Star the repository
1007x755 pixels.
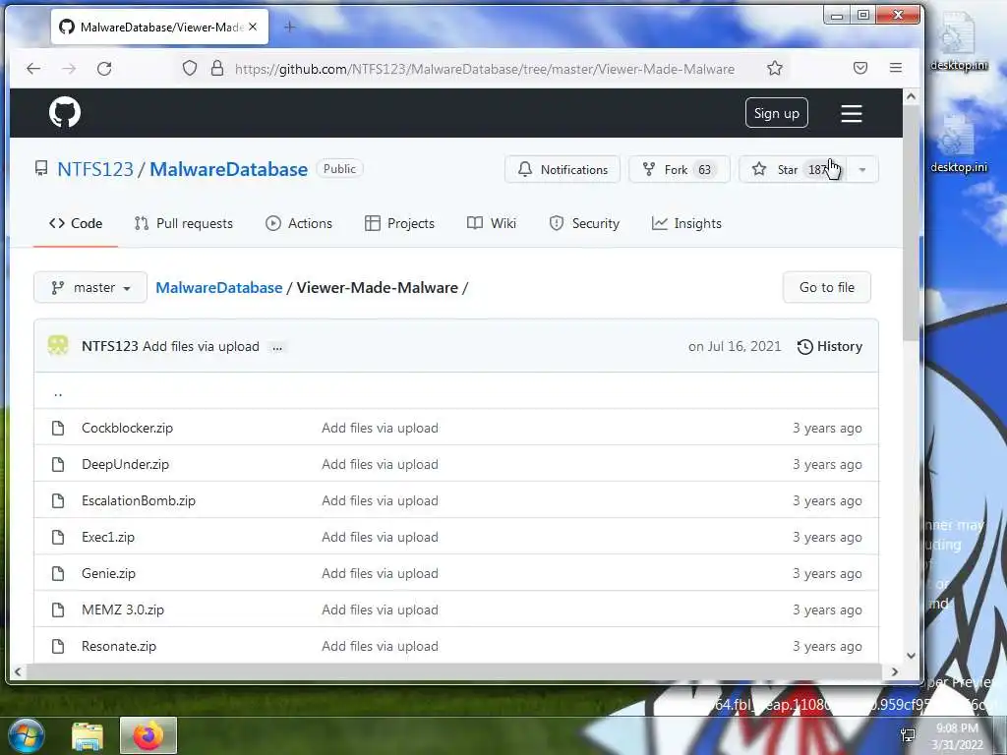tap(794, 169)
